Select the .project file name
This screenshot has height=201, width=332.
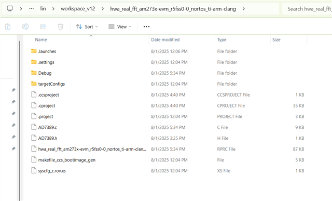46,116
